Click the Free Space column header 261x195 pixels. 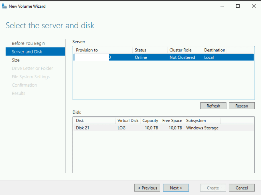click(172, 121)
